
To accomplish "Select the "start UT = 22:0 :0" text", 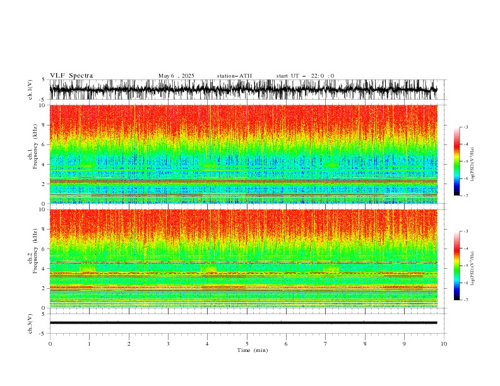I will point(305,76).
